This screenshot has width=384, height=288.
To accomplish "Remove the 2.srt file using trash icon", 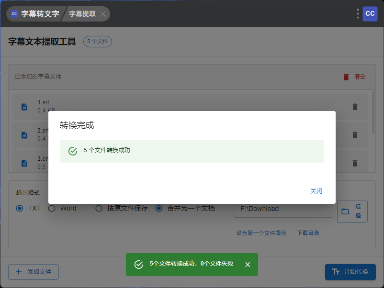I will (x=355, y=135).
